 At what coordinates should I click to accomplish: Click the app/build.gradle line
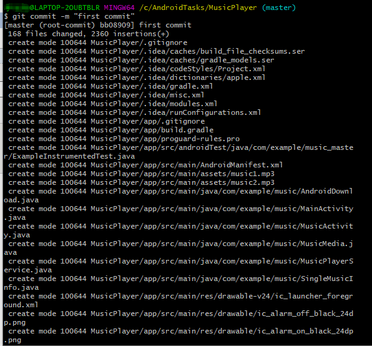(x=111, y=131)
